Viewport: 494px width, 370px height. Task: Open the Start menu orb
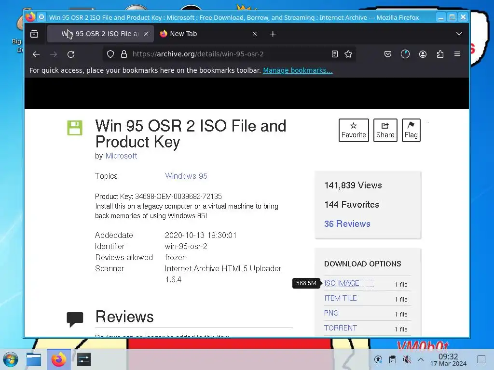click(x=11, y=359)
